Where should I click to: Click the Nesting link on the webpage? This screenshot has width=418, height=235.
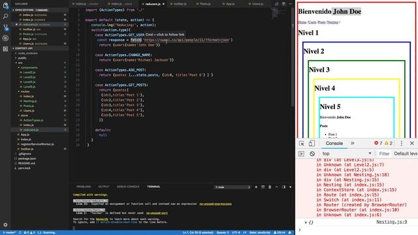click(332, 22)
